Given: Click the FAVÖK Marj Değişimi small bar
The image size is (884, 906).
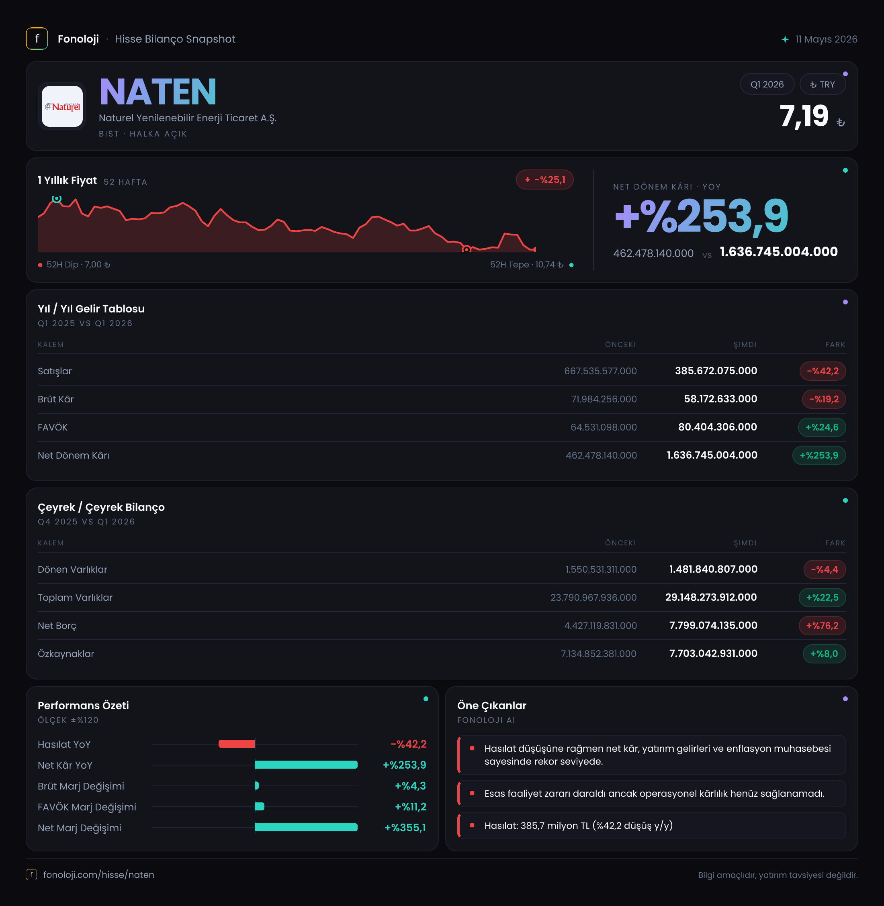Looking at the screenshot, I should coord(260,807).
